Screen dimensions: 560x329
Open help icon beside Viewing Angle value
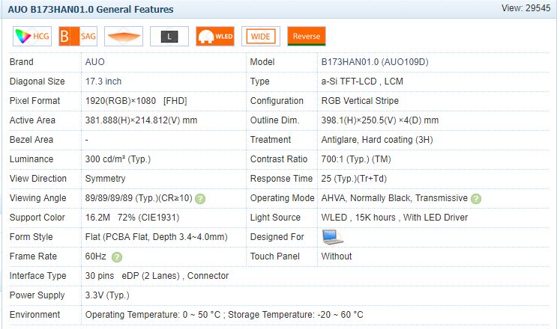tap(200, 199)
